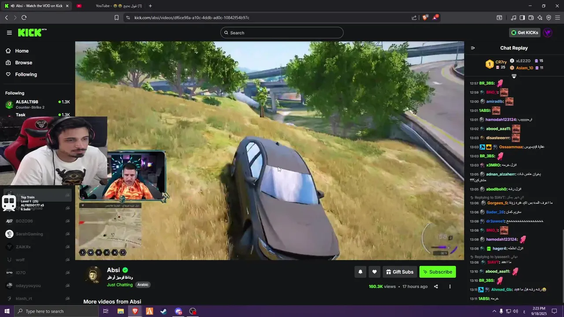Image resolution: width=564 pixels, height=317 pixels.
Task: Open File Explorer from the taskbar
Action: pos(120,311)
